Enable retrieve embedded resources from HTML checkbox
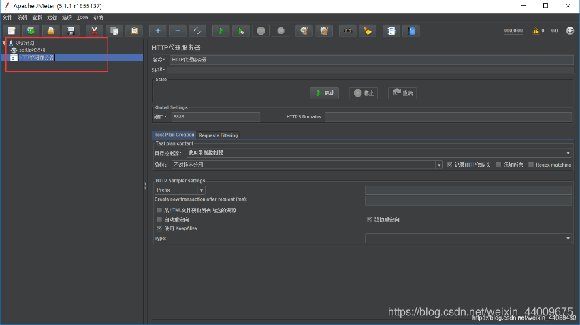This screenshot has height=325, width=580. point(159,210)
